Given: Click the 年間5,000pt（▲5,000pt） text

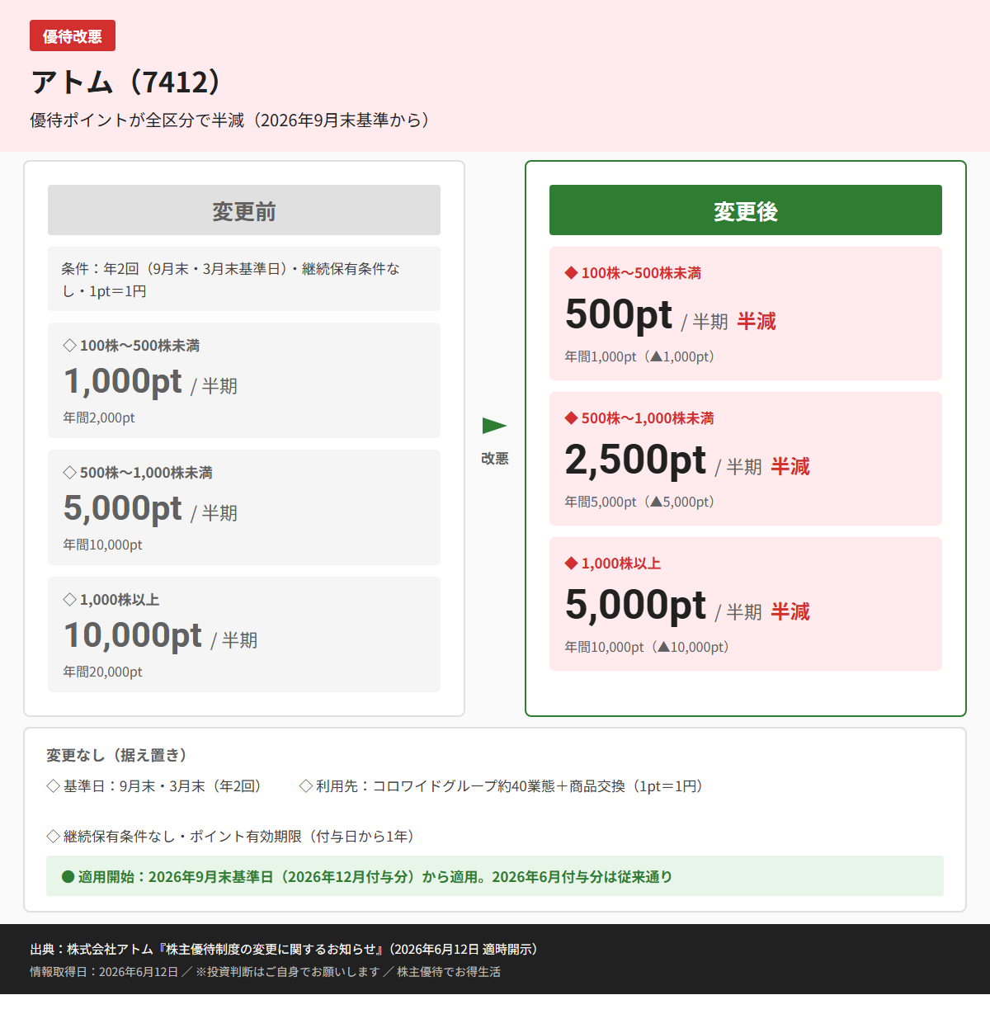Looking at the screenshot, I should tap(643, 502).
